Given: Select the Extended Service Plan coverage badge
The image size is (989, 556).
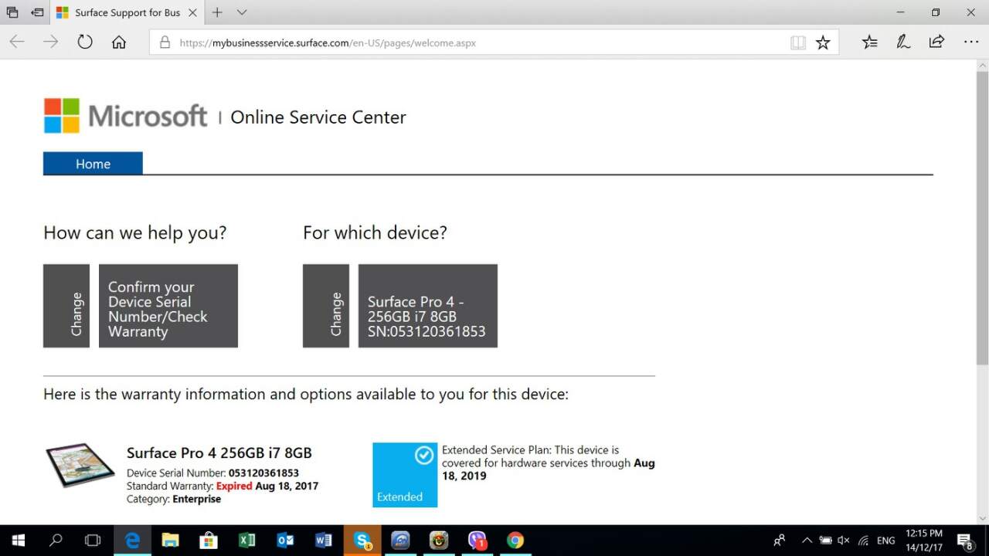Looking at the screenshot, I should [x=404, y=474].
